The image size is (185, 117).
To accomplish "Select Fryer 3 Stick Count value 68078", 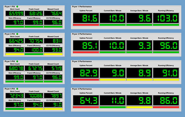I will pyautogui.click(x=15, y=68).
